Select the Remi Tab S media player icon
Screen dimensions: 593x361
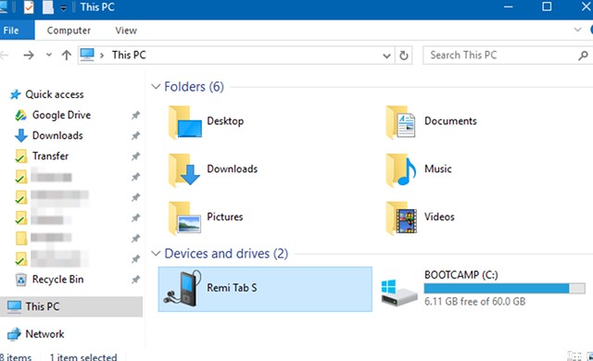(x=183, y=288)
